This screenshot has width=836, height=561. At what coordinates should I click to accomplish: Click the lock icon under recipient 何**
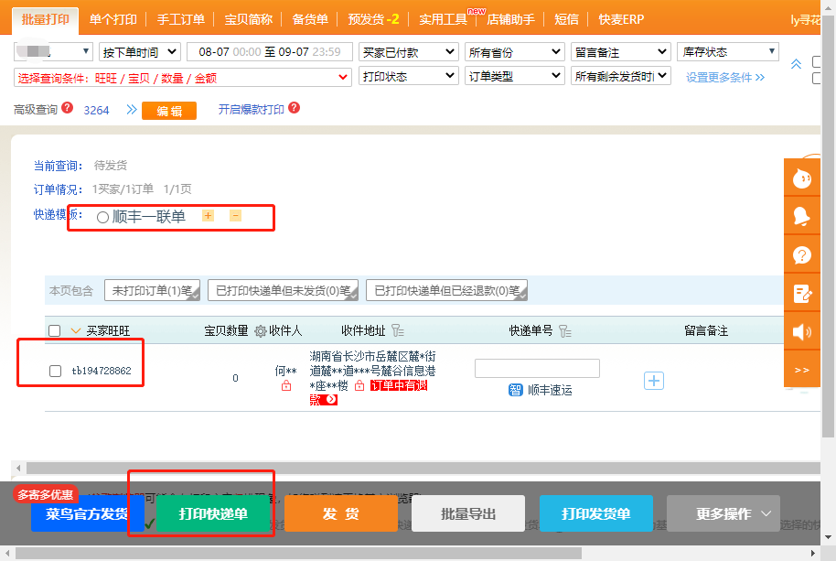(286, 385)
